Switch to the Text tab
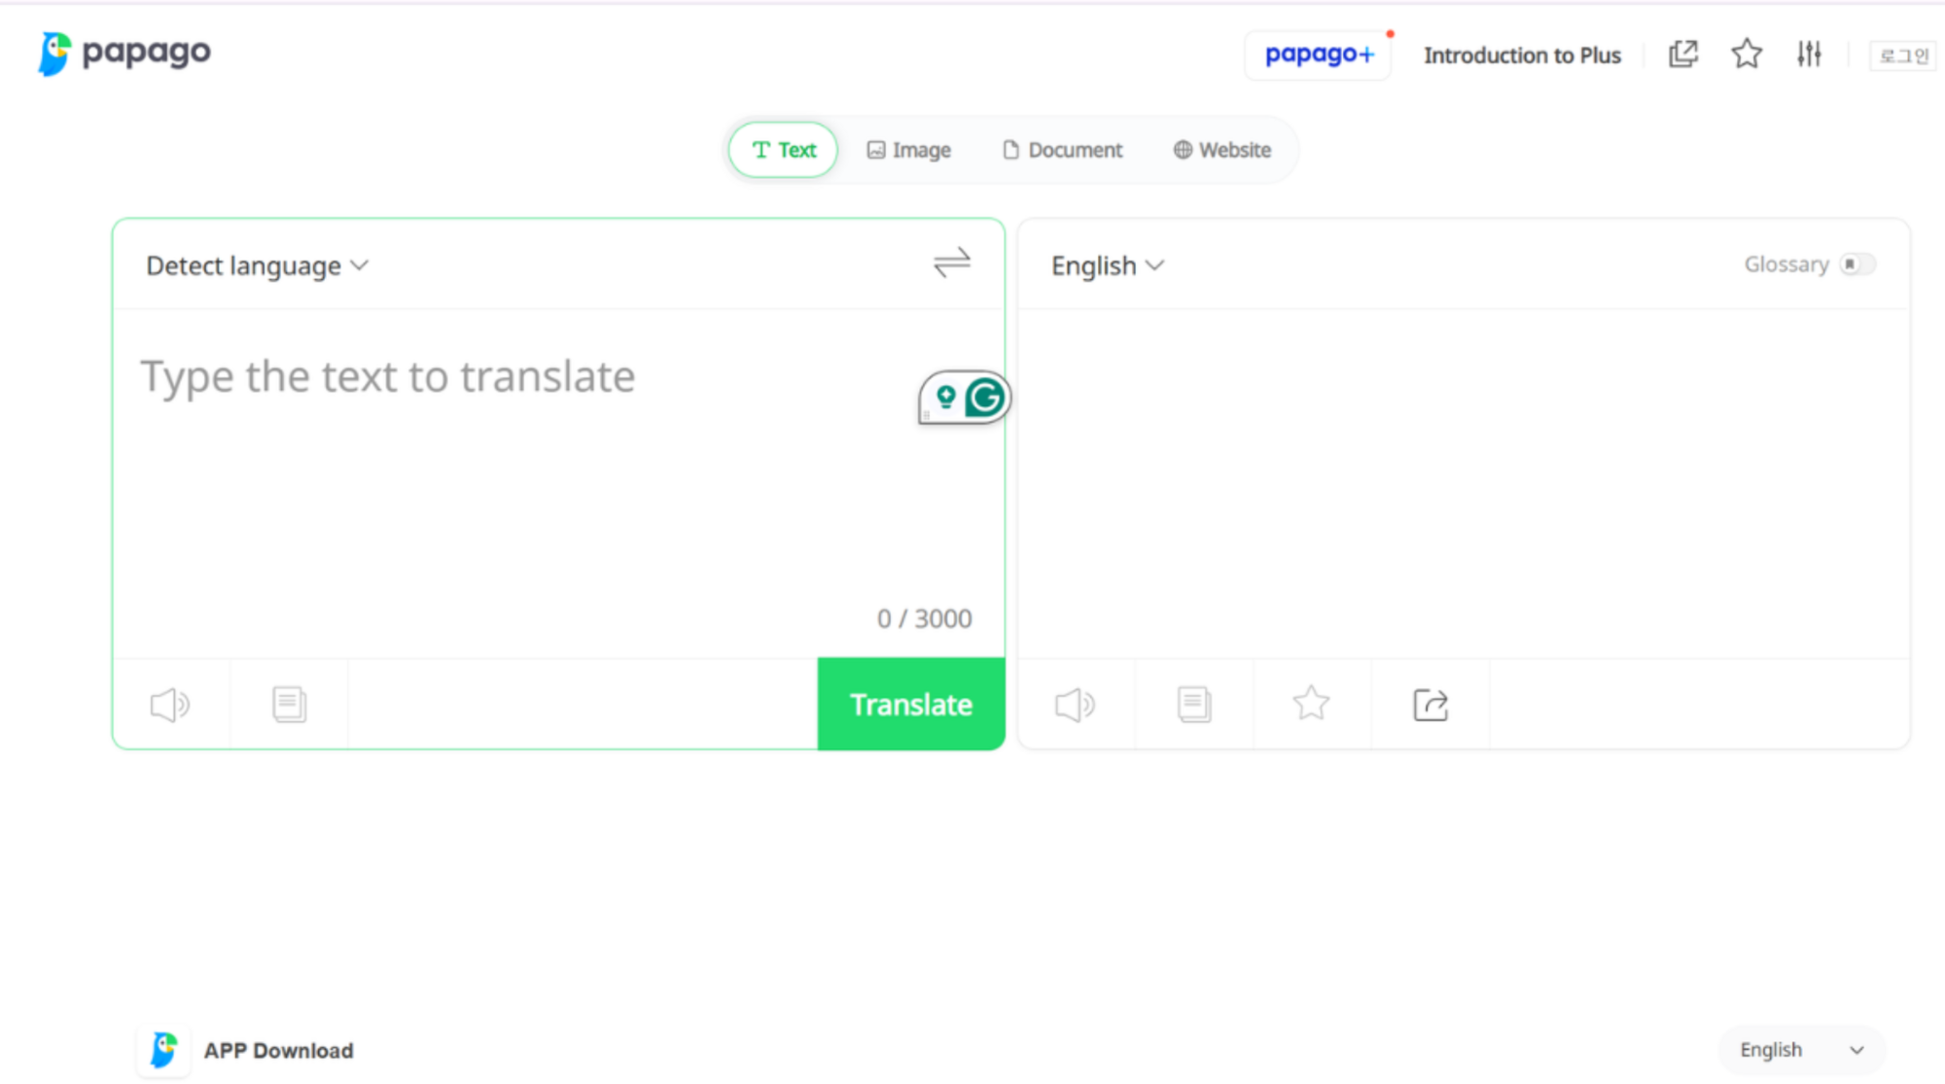1945x1084 pixels. (x=782, y=150)
